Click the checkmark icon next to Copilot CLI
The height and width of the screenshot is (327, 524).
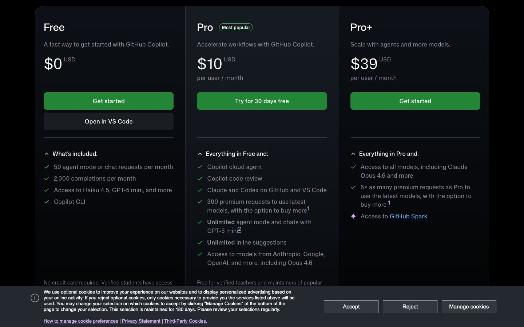coord(47,202)
